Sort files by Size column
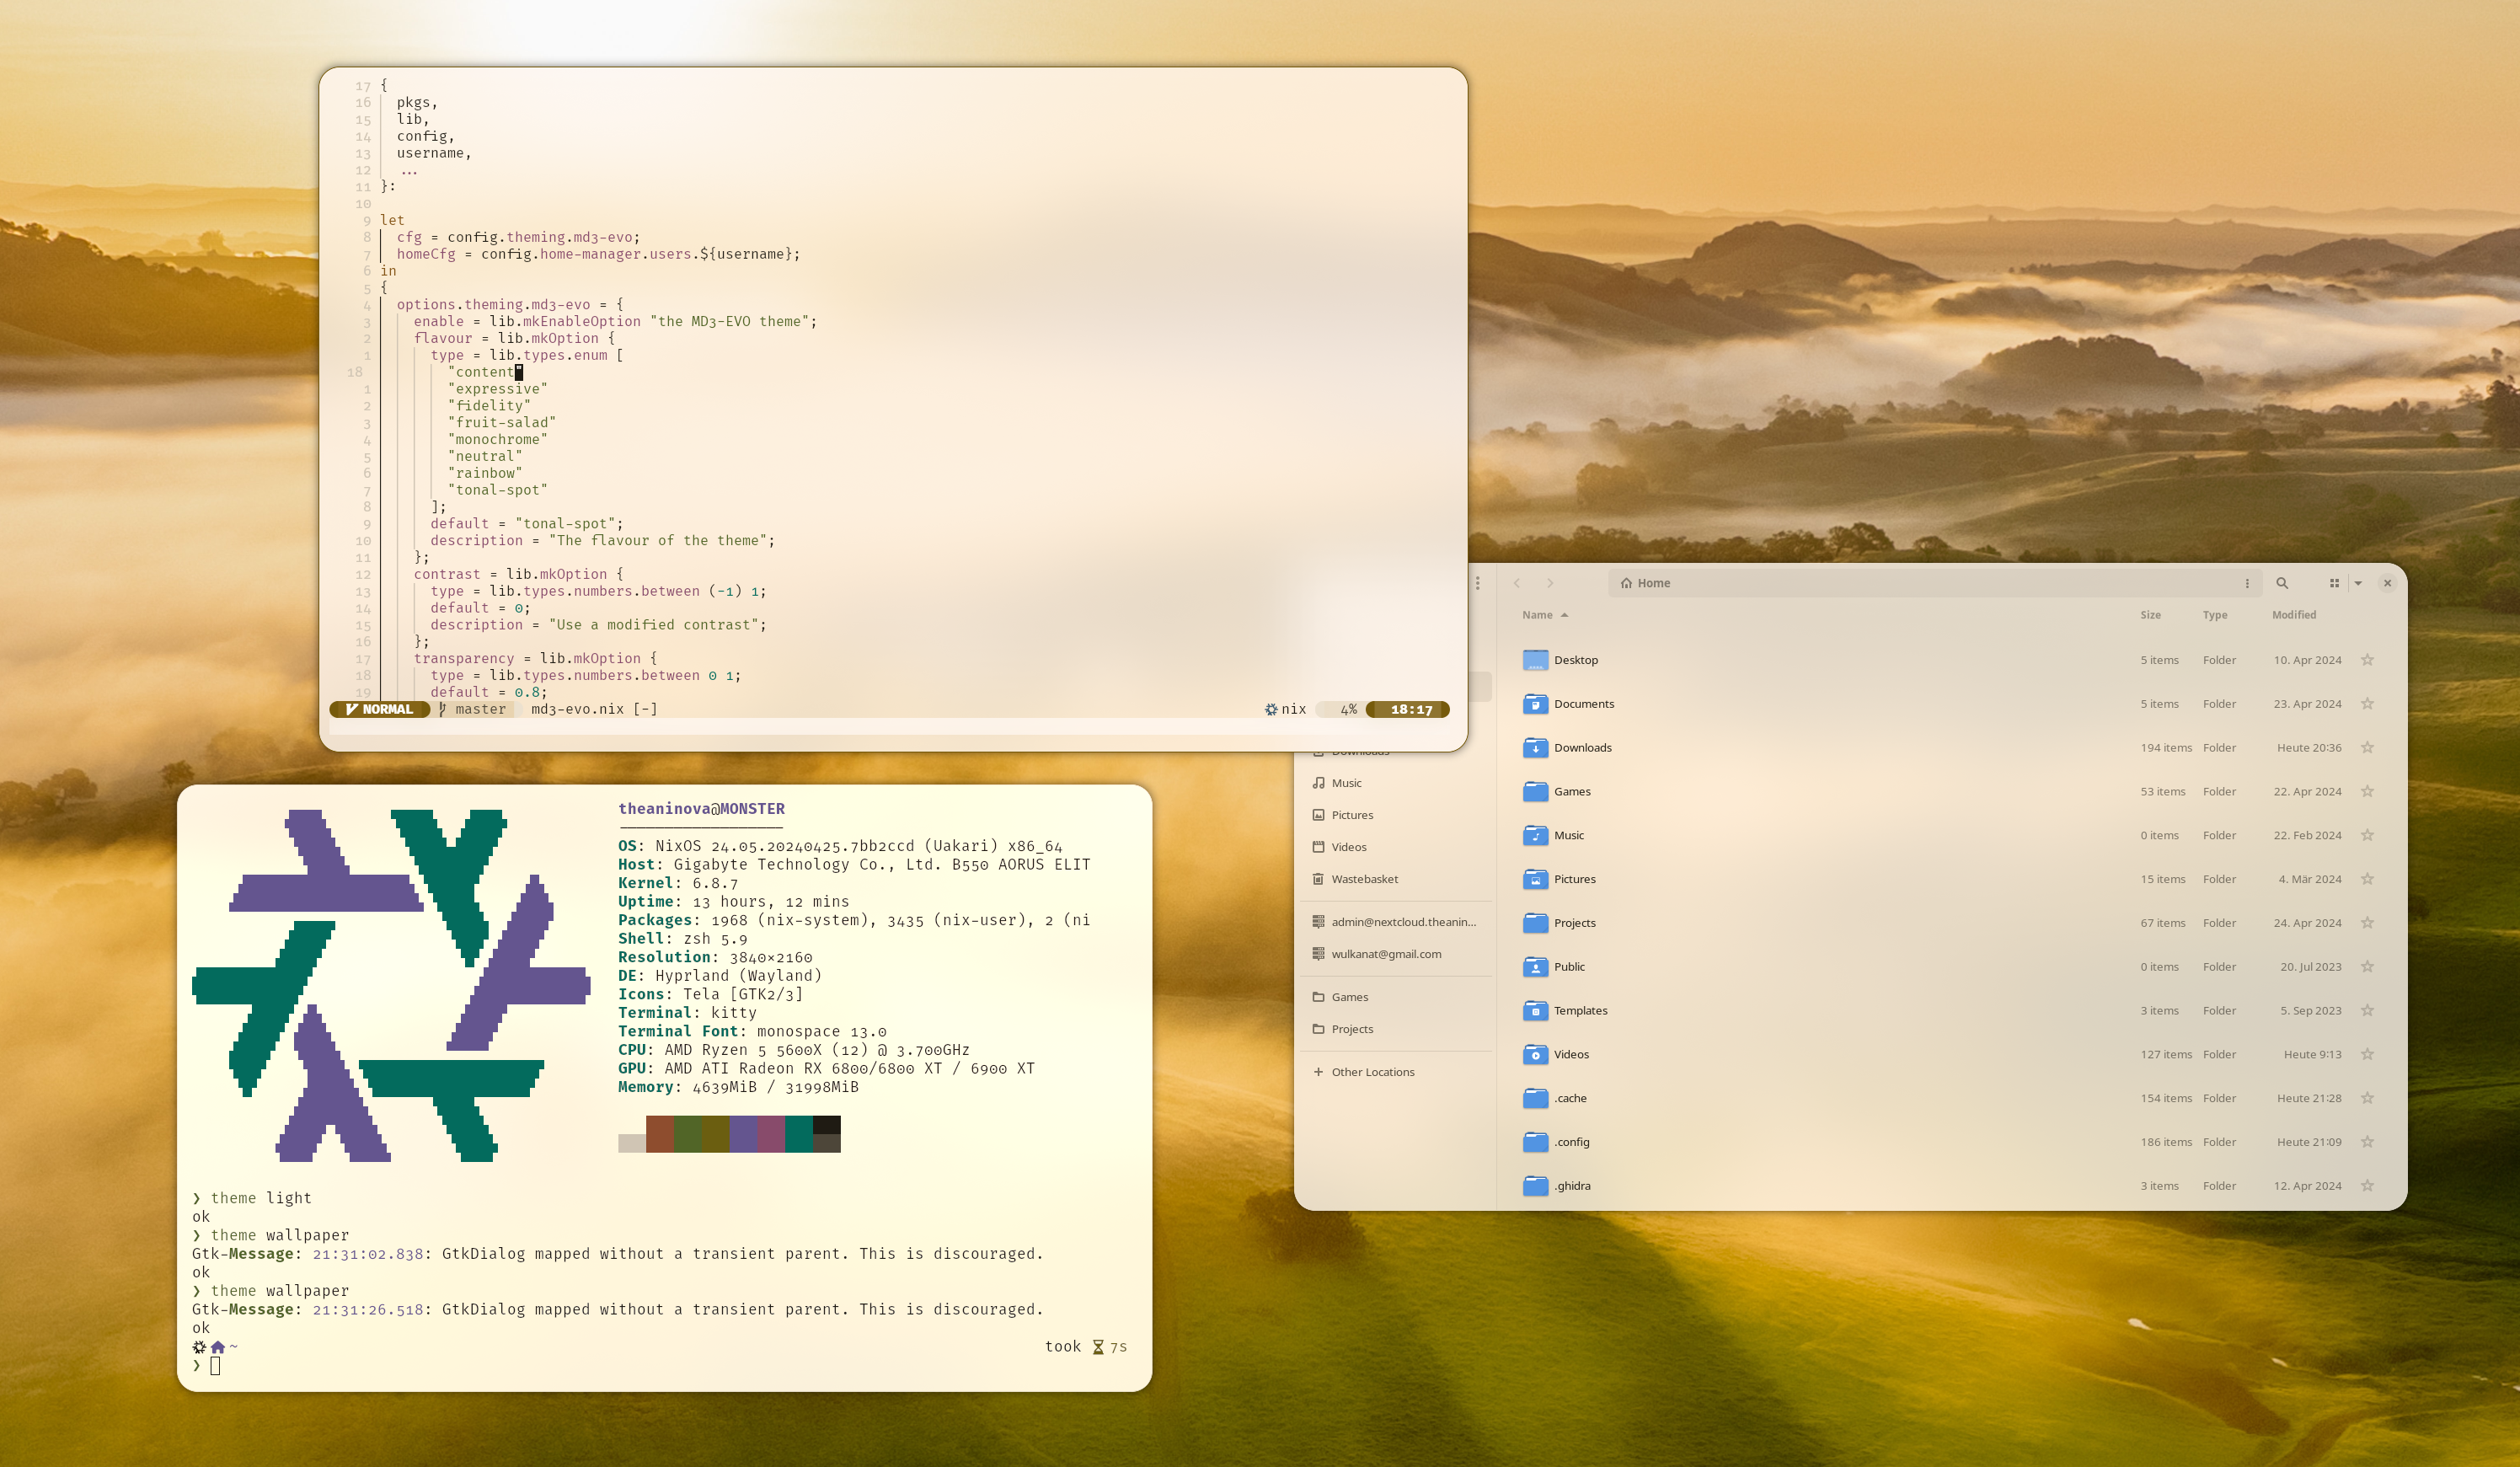 [x=2150, y=615]
